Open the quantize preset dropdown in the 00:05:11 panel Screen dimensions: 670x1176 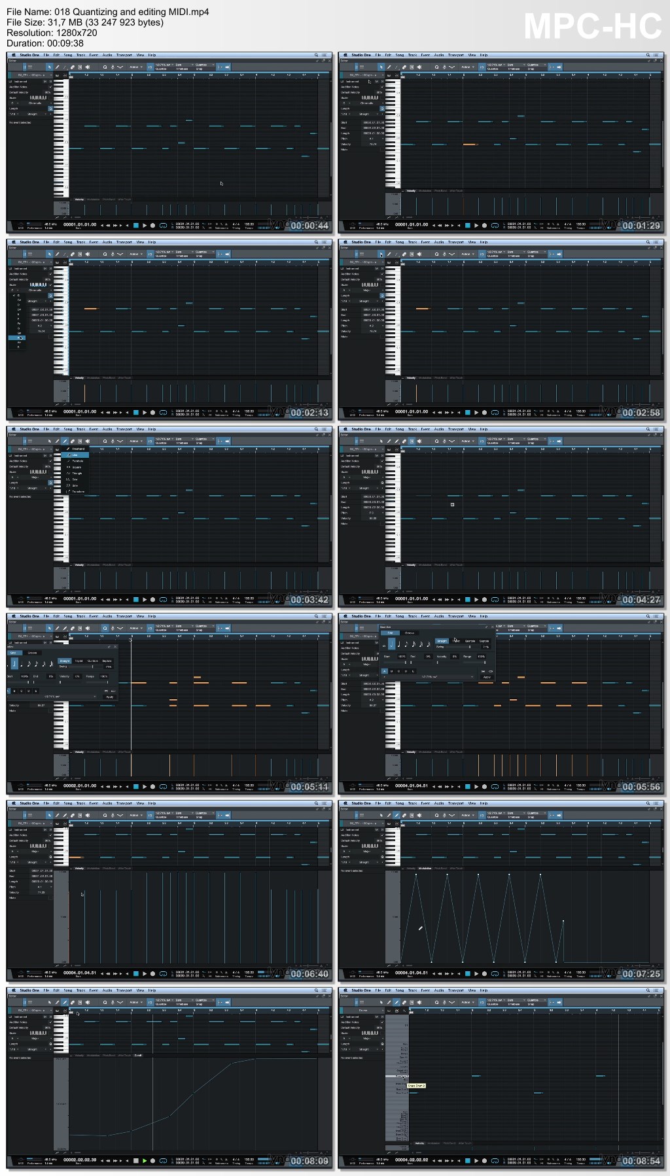pos(52,697)
